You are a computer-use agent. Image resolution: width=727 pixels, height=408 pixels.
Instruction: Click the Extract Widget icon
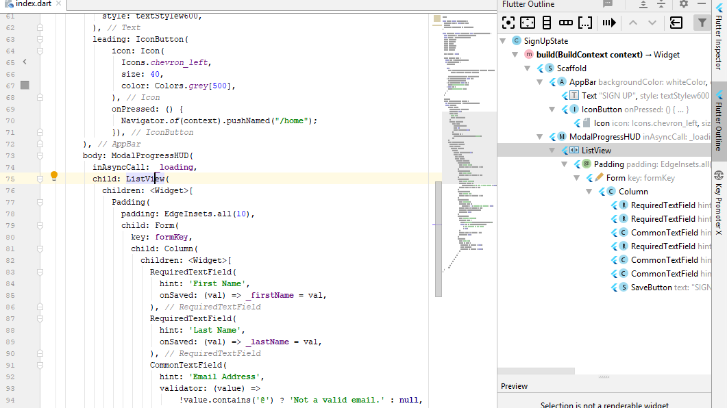pyautogui.click(x=675, y=23)
